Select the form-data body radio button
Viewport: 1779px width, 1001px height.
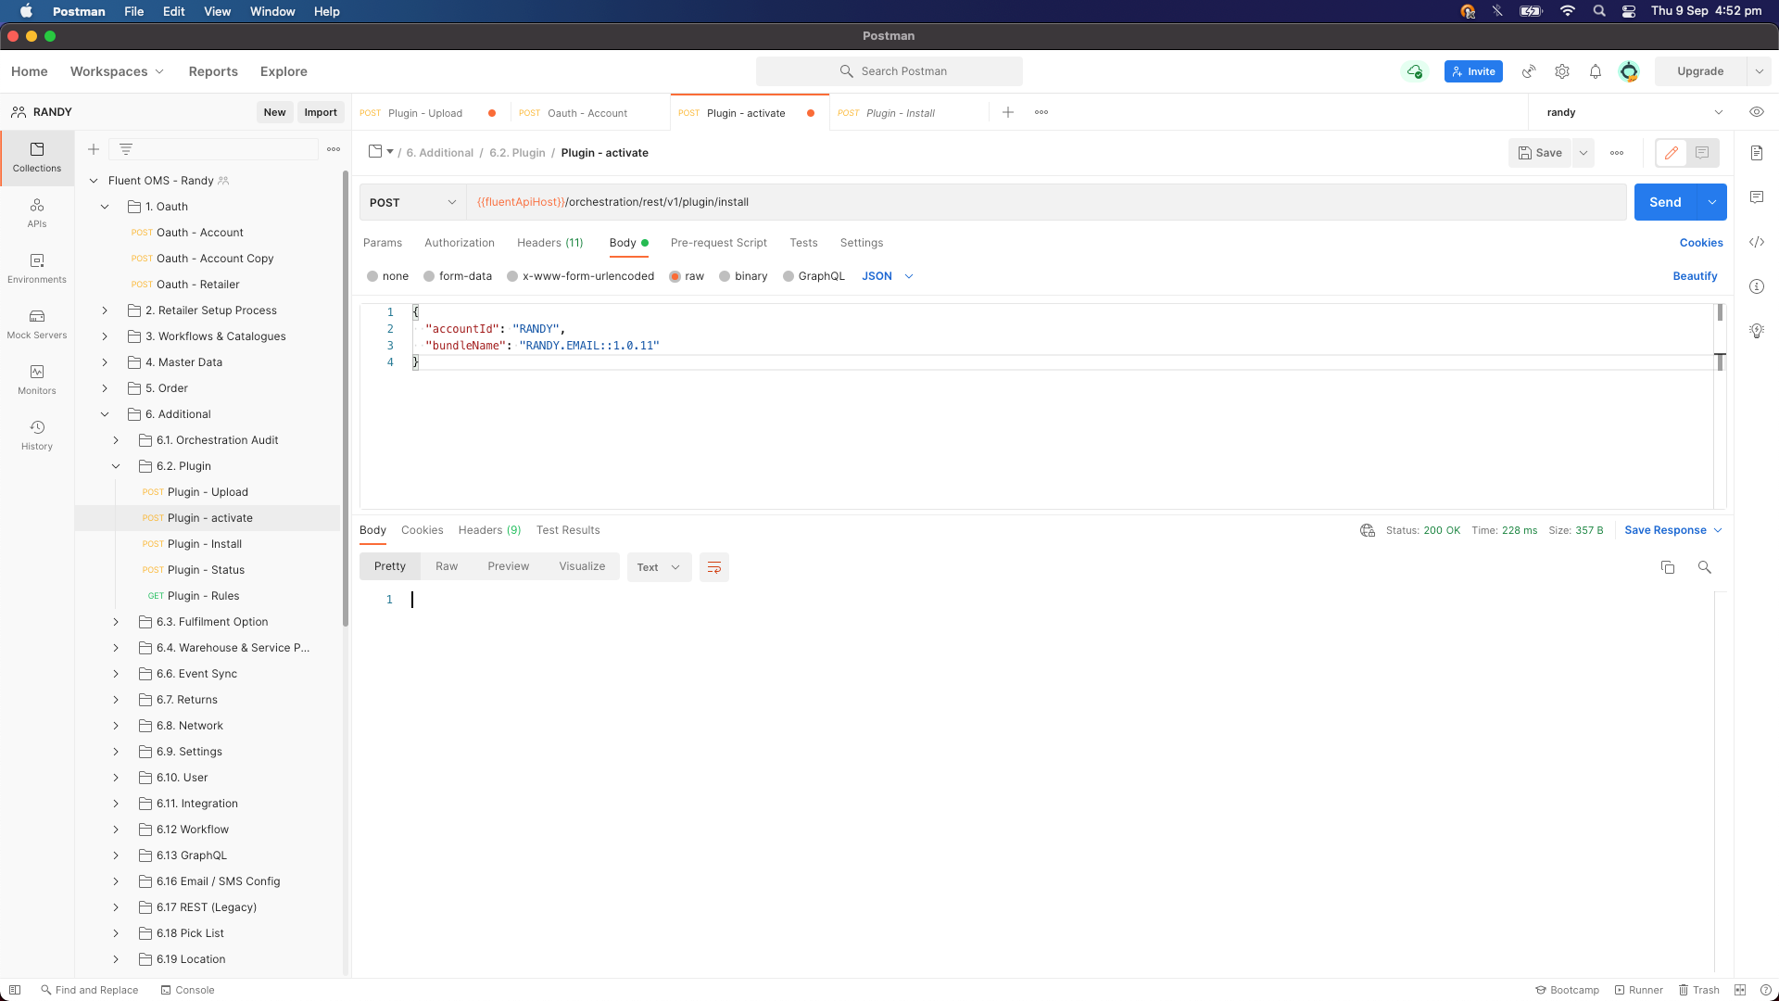429,276
